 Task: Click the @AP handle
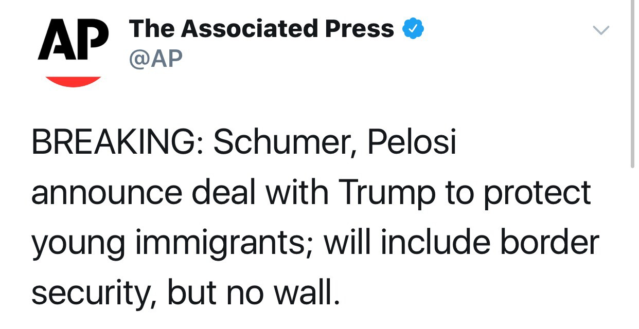[156, 59]
